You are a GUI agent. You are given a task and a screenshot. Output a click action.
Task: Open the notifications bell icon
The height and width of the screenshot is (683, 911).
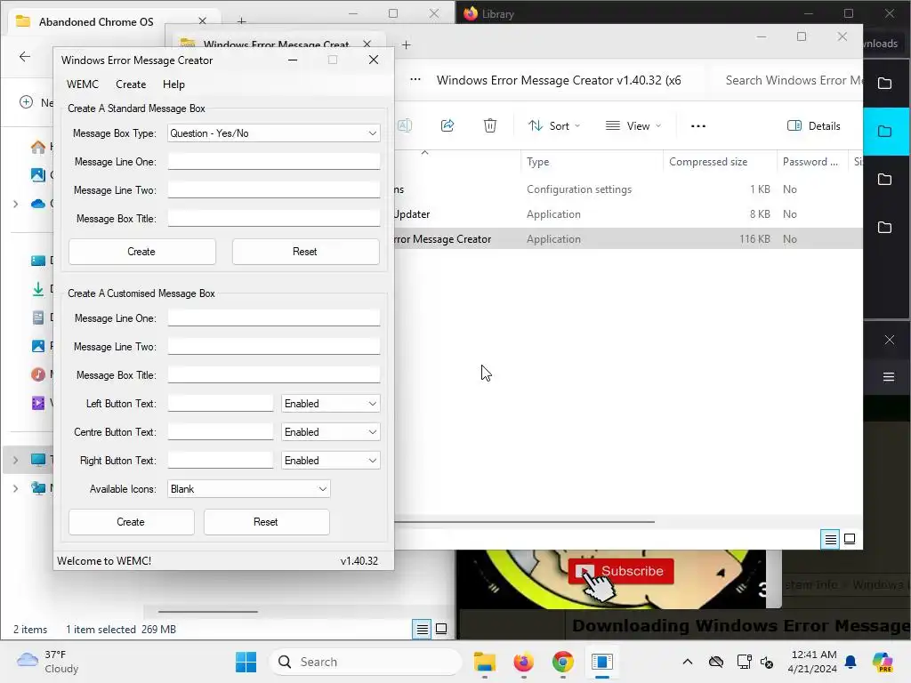pyautogui.click(x=851, y=662)
